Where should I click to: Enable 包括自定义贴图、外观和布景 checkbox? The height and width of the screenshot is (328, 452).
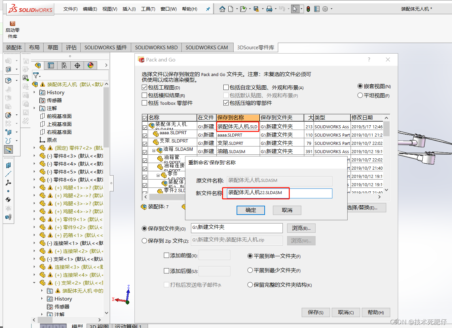[226, 88]
